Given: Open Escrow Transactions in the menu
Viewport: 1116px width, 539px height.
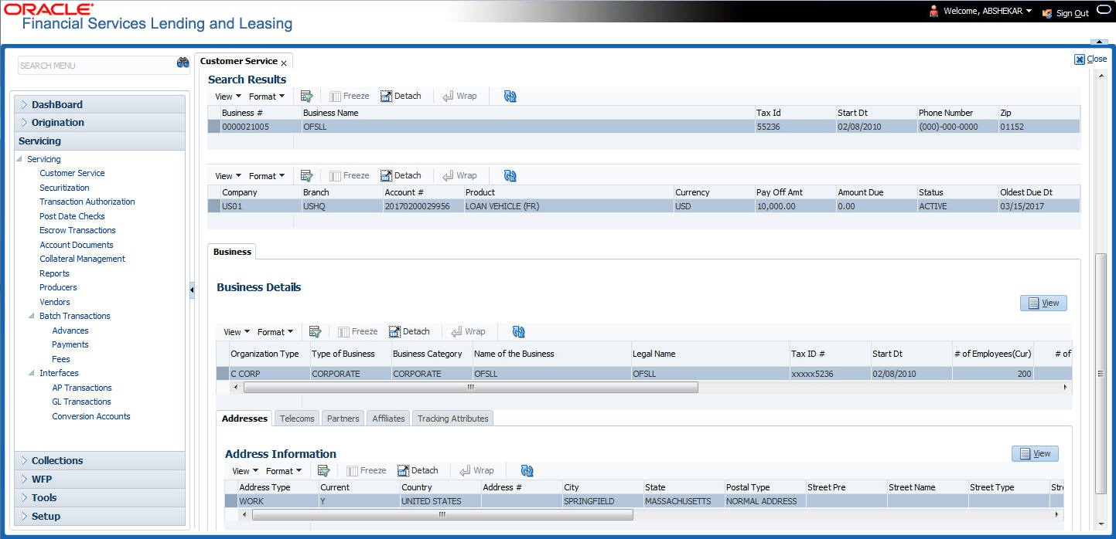Looking at the screenshot, I should click(77, 230).
